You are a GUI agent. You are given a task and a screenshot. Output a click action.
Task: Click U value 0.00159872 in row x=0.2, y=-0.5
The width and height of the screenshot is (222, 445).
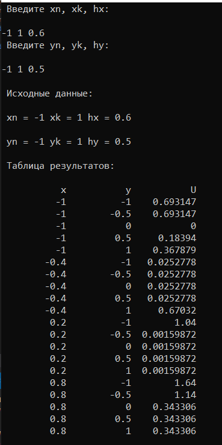coord(169,335)
